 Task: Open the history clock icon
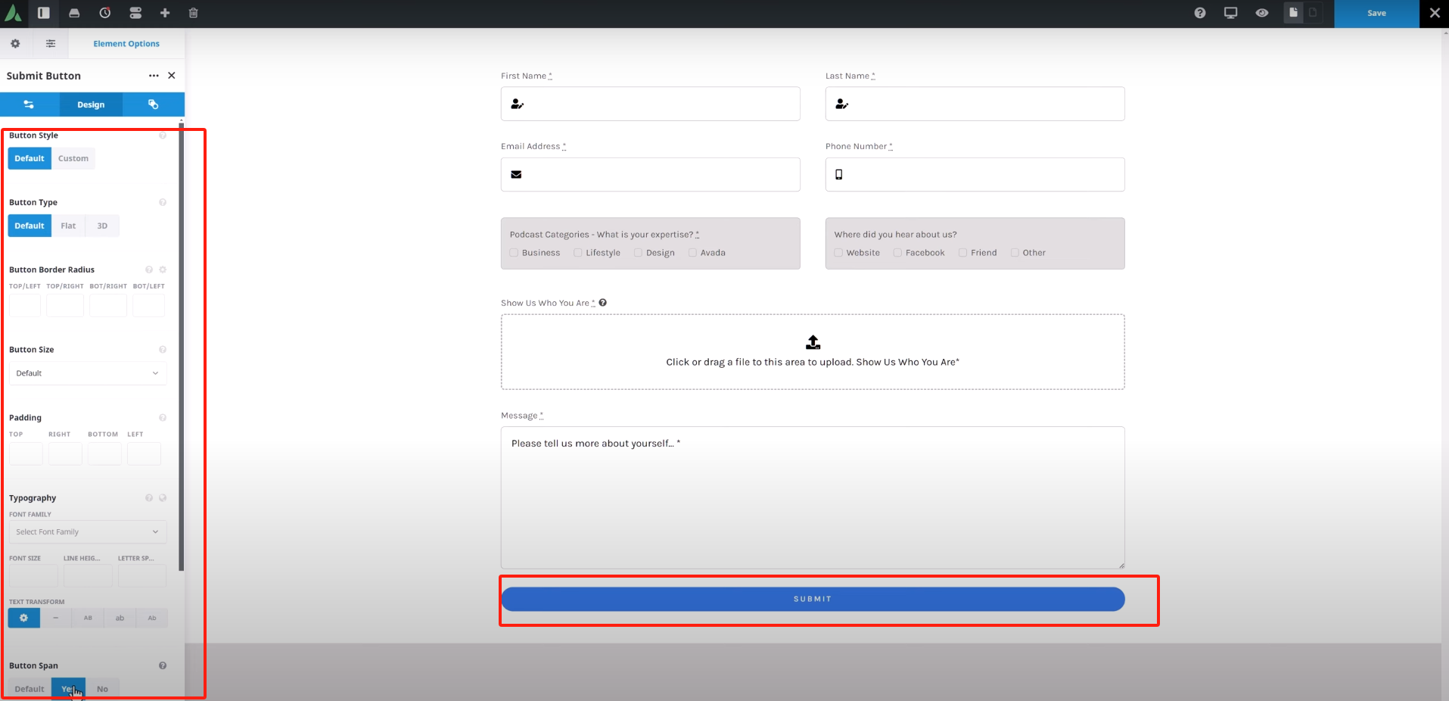[105, 13]
